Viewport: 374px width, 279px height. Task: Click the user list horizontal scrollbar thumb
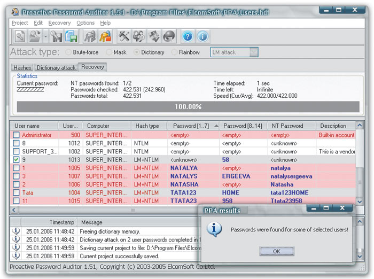point(133,210)
